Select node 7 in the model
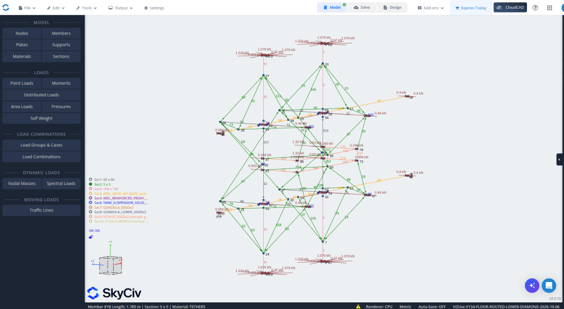Viewport: 564px width, 309px height. (x=323, y=242)
